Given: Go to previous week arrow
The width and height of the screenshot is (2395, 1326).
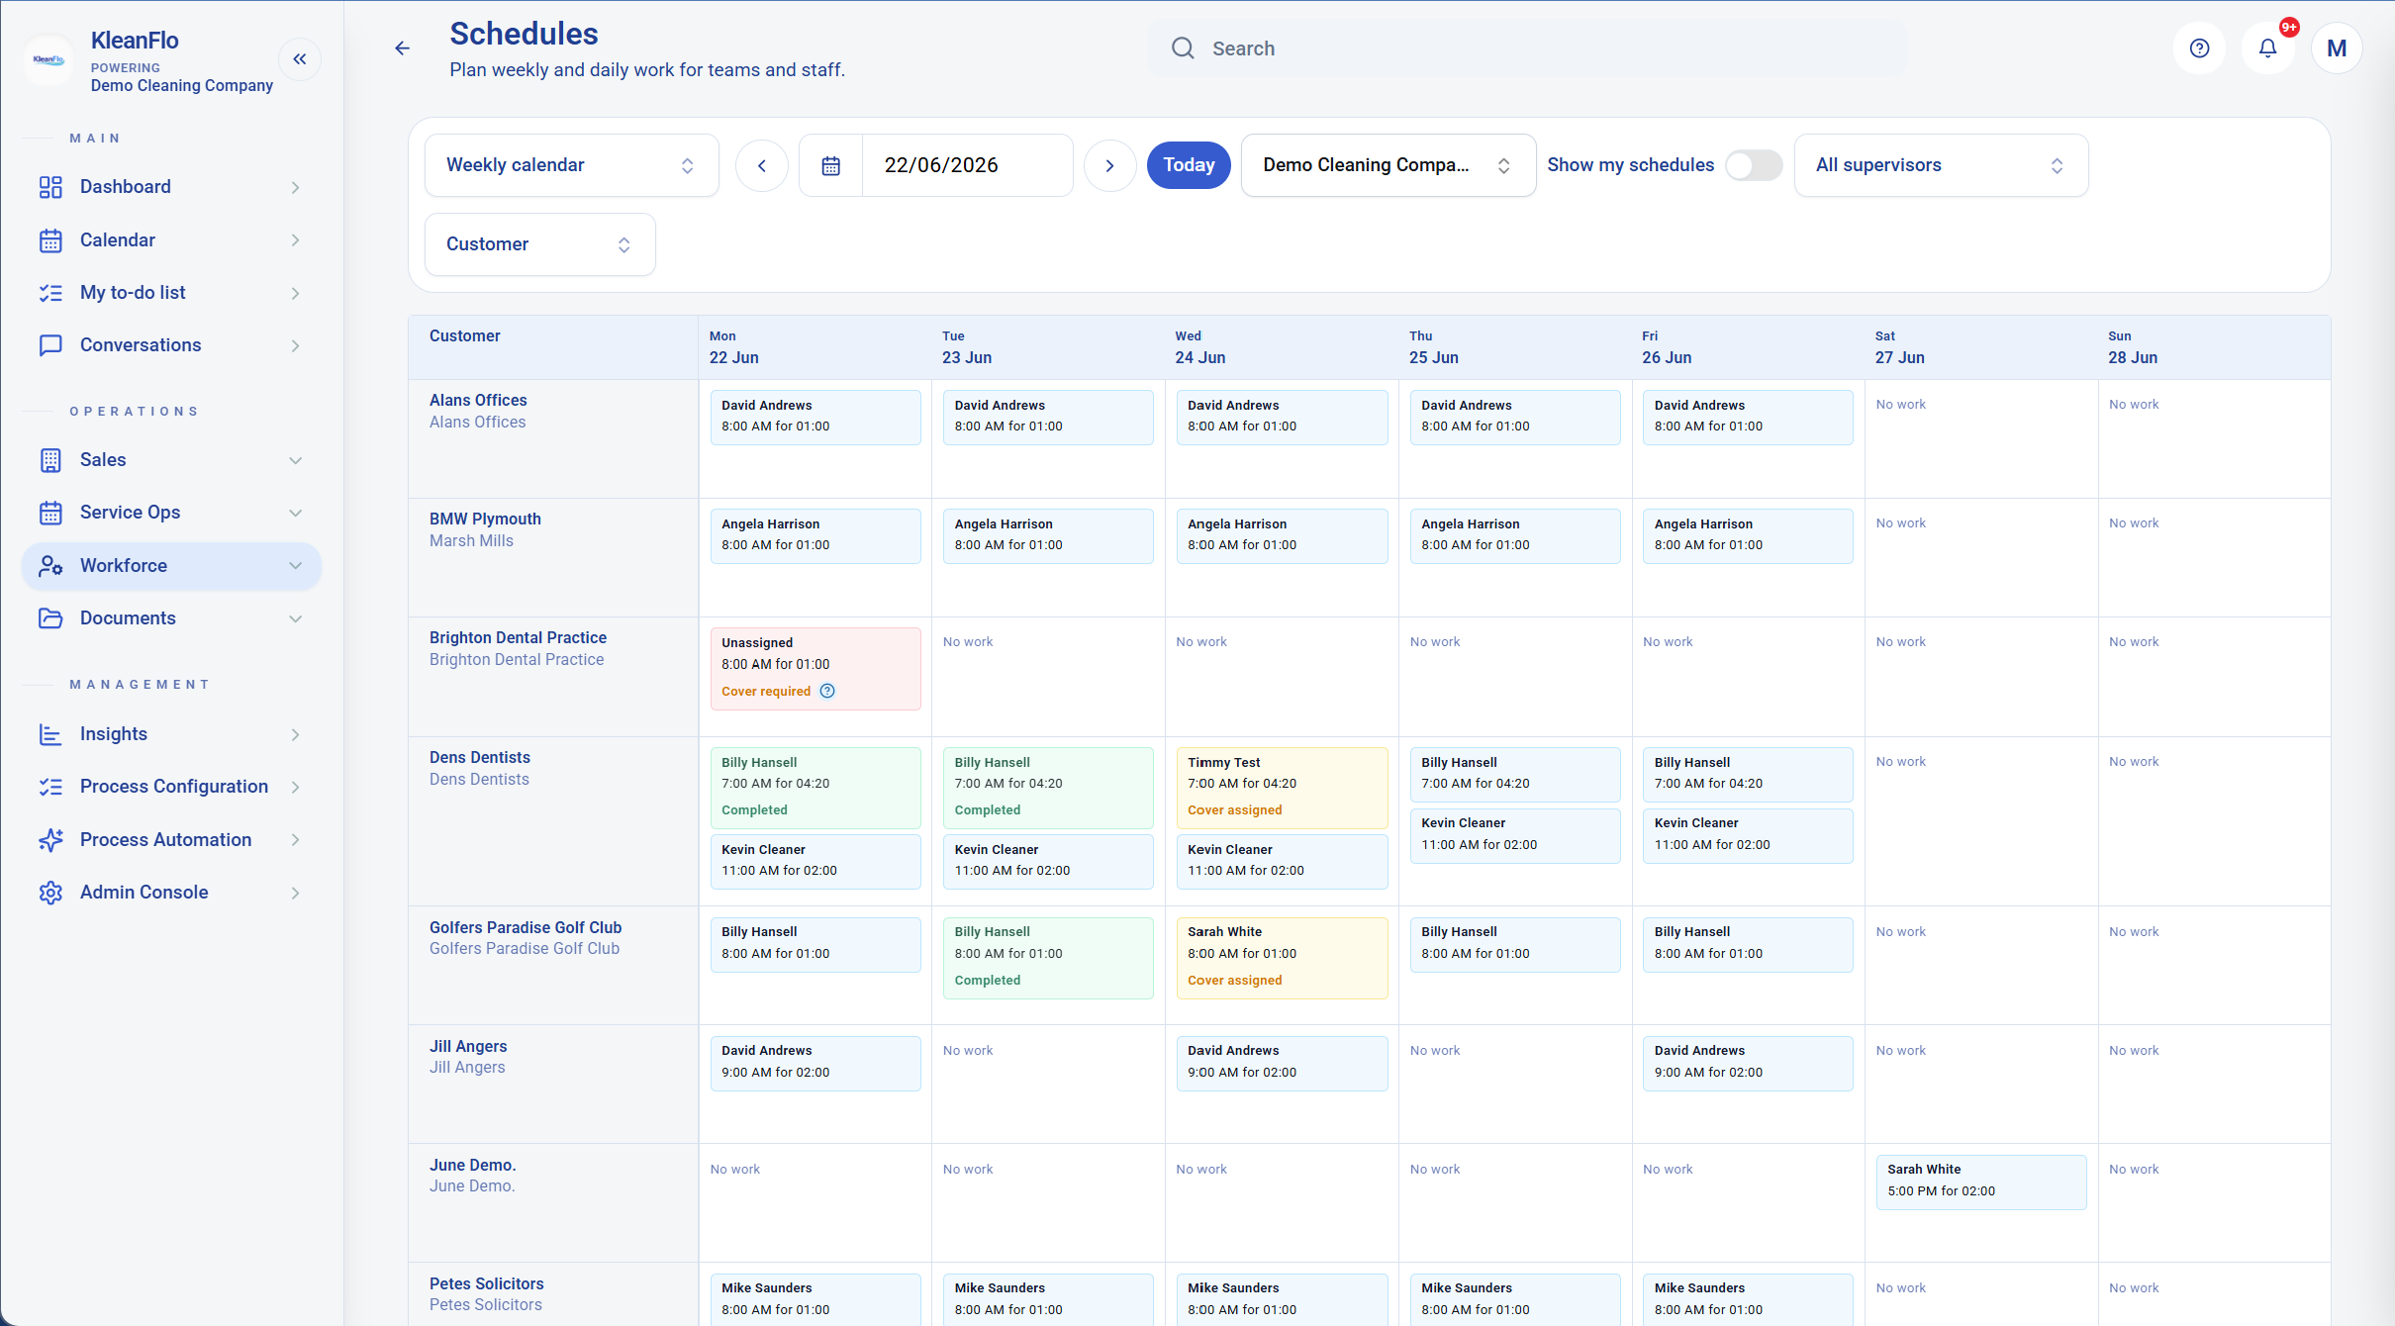Looking at the screenshot, I should point(762,165).
